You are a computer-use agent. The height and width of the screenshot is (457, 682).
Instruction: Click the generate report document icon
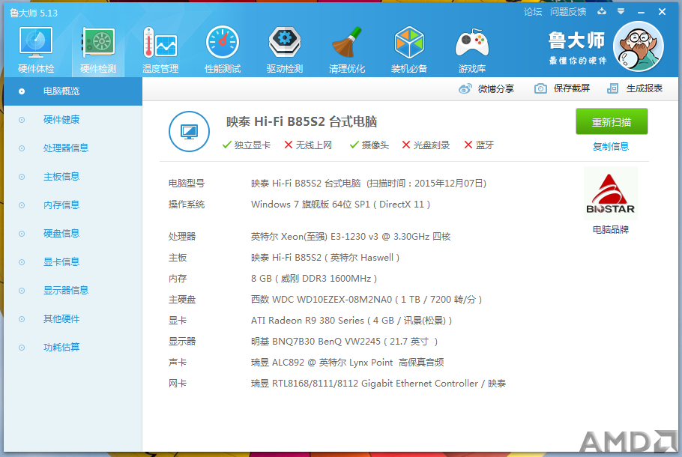tap(612, 88)
